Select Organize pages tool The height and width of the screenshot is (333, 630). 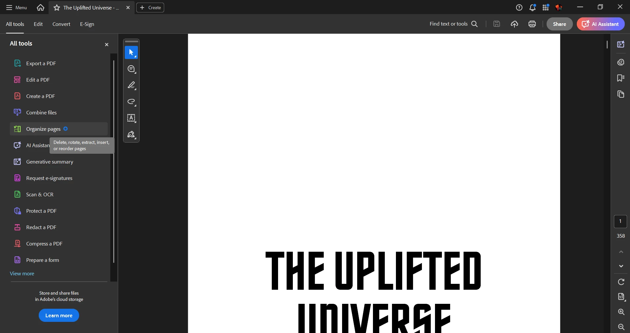(59, 129)
